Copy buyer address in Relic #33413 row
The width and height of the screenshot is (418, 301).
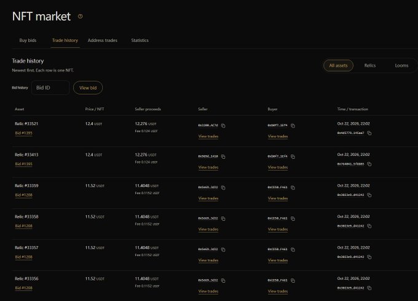coord(293,157)
